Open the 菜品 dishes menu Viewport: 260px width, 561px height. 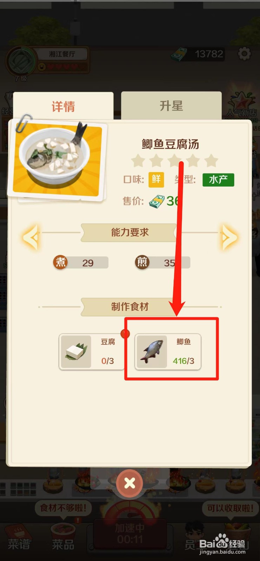point(63,537)
